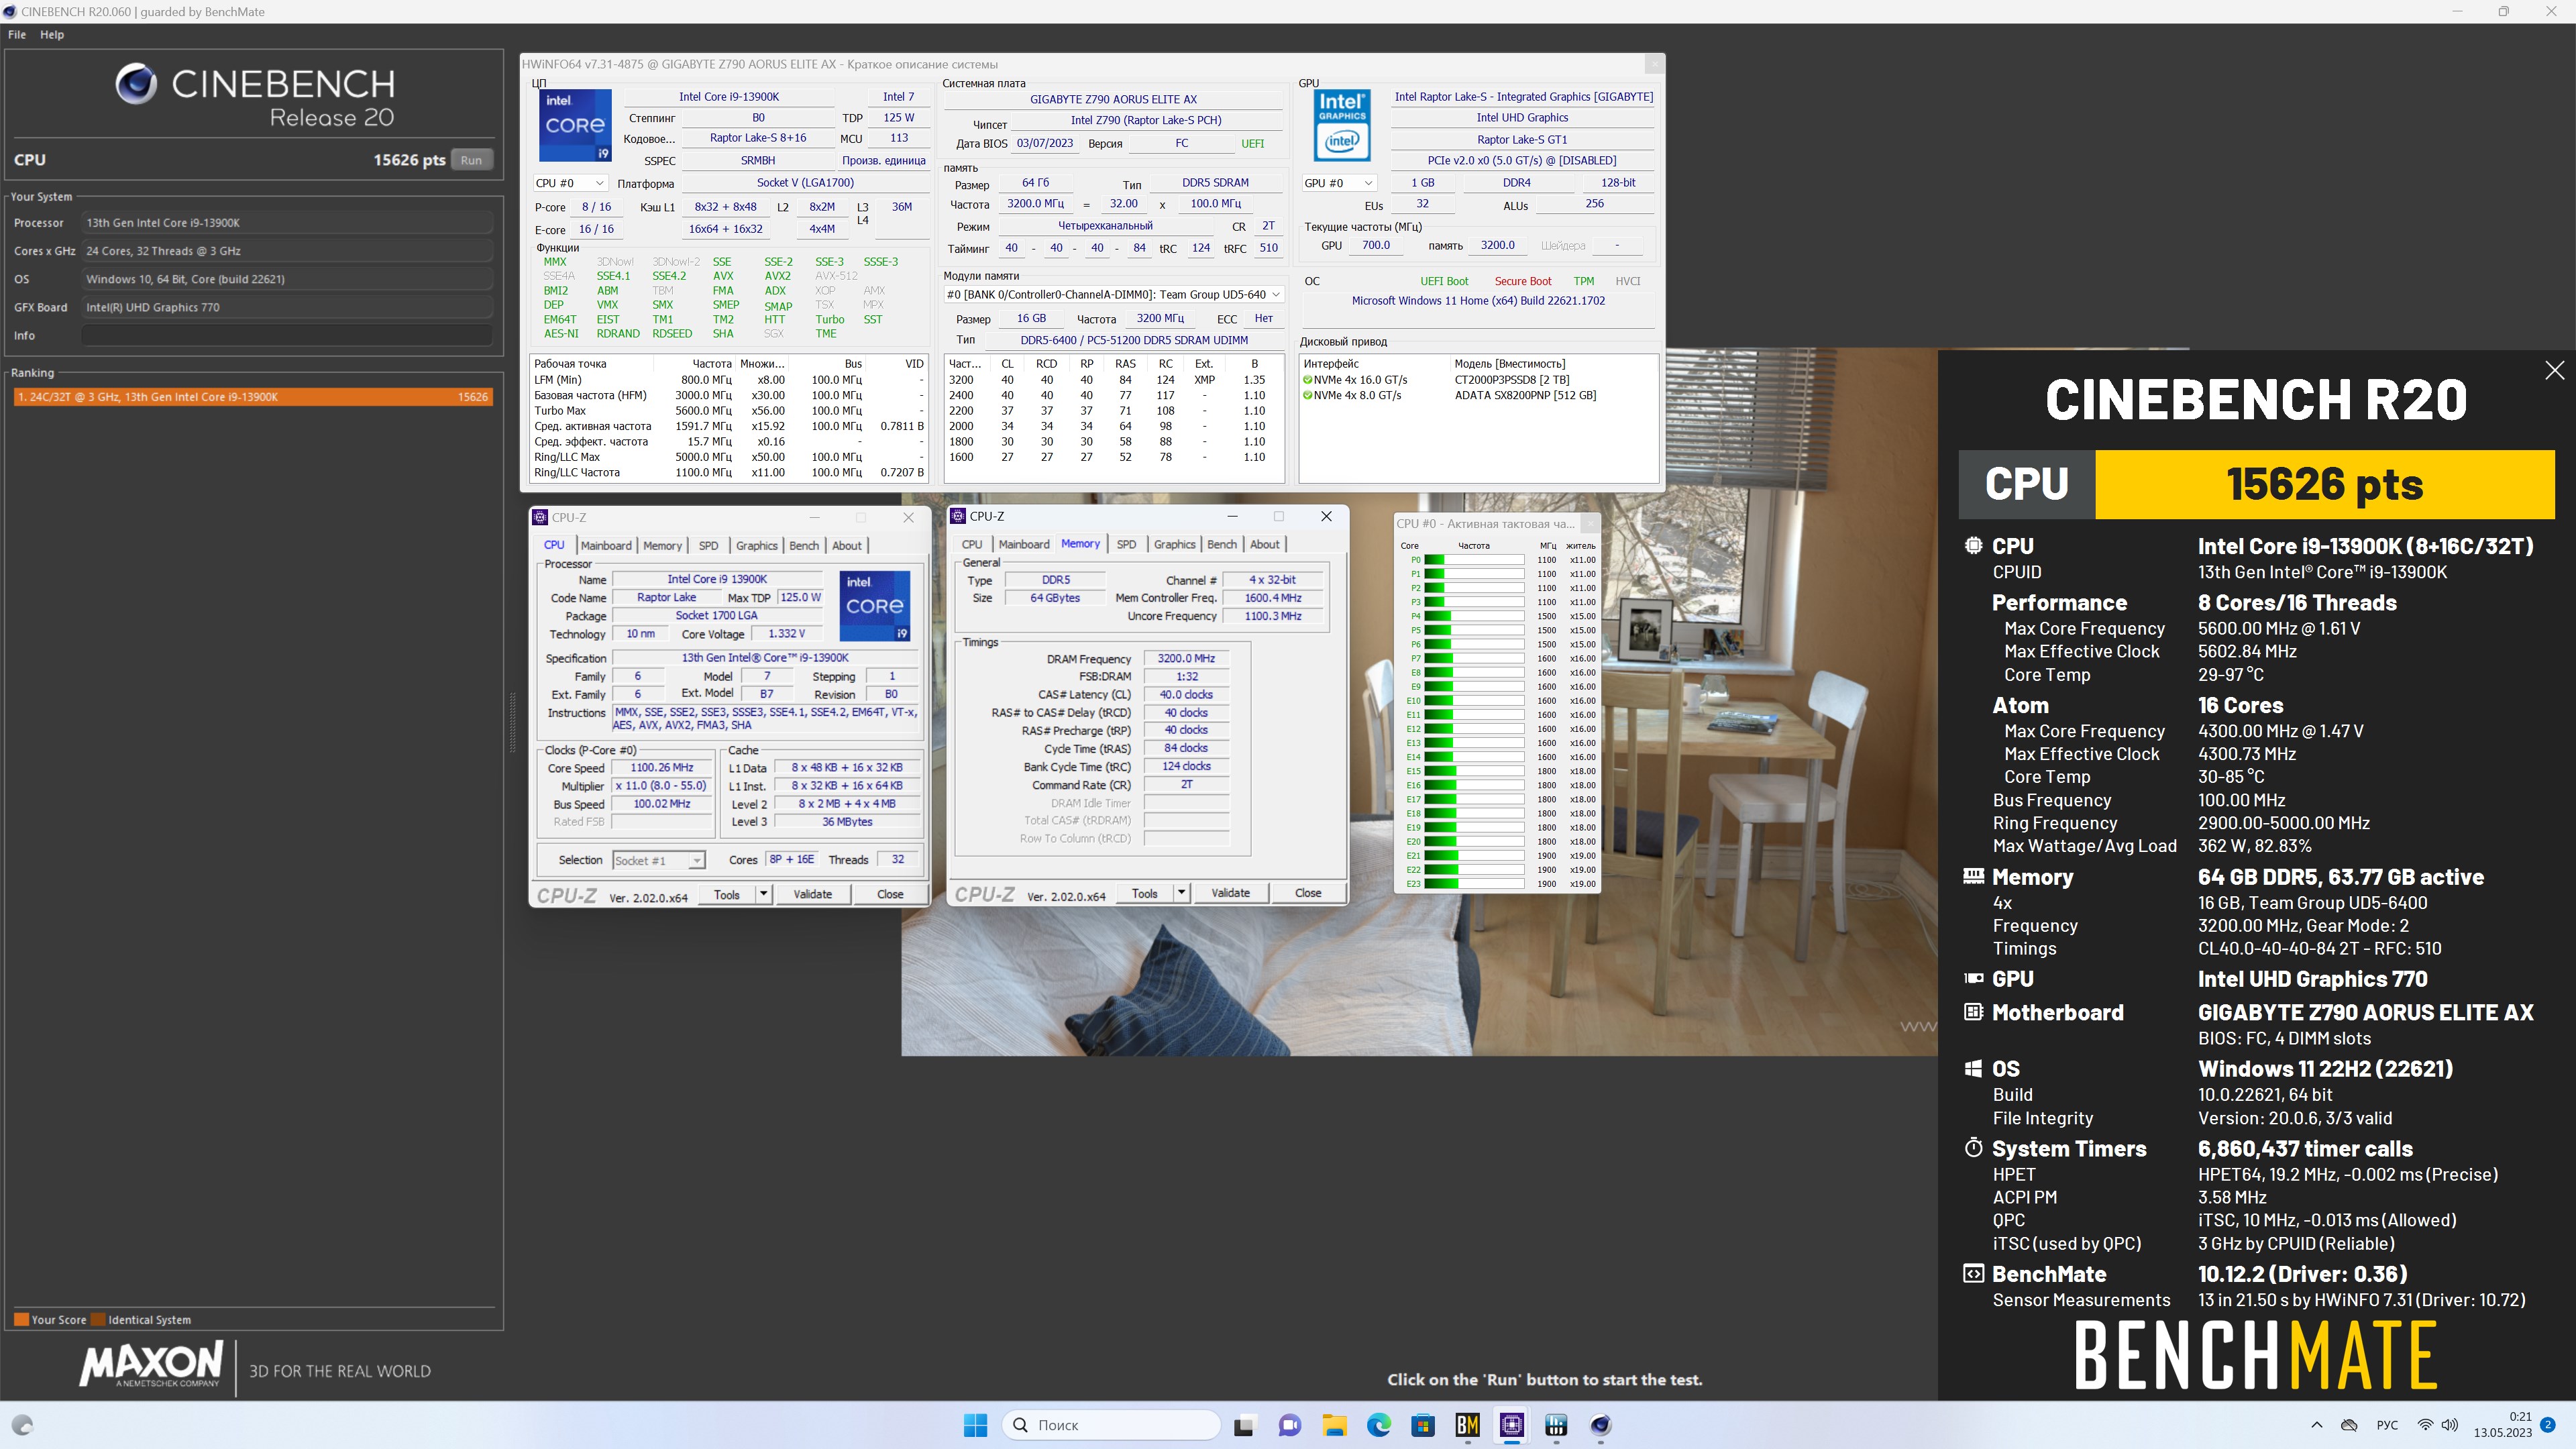This screenshot has width=2576, height=1449.
Task: Click Validate in right CPU-Z window
Action: point(1230,893)
